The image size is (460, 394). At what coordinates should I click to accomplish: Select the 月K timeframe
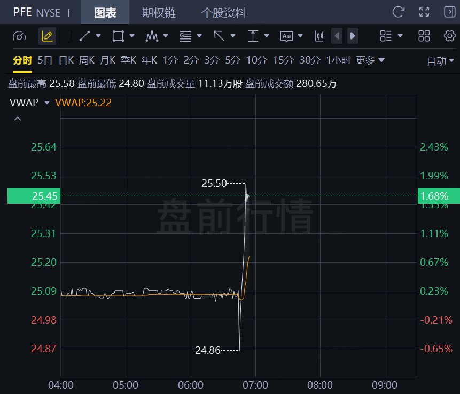pyautogui.click(x=108, y=60)
